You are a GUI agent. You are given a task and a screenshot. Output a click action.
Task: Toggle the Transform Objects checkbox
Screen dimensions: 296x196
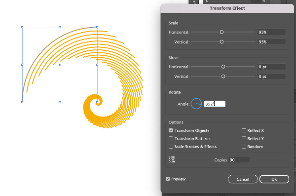171,130
